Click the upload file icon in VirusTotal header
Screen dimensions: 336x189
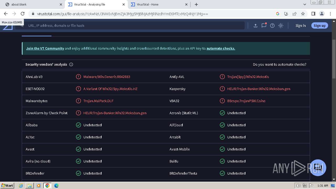click(255, 25)
